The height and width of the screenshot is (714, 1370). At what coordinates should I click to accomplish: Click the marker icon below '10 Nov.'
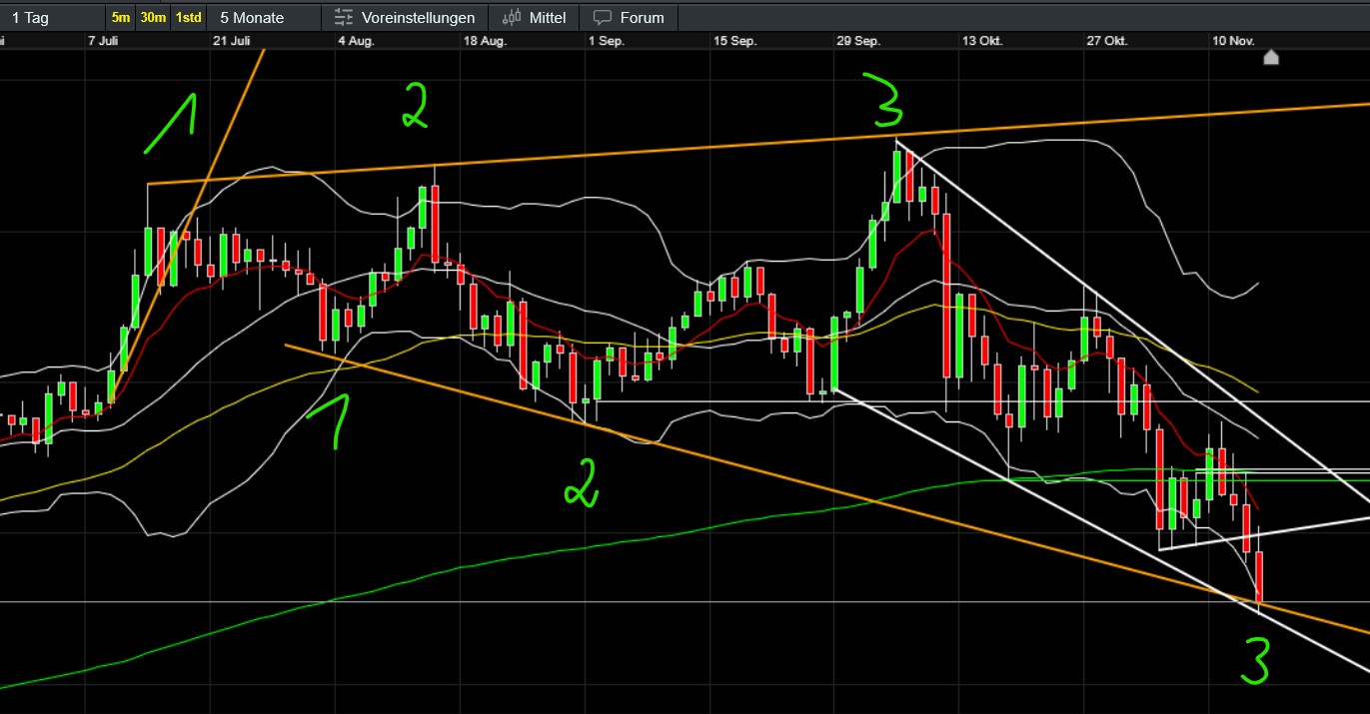coord(1271,57)
